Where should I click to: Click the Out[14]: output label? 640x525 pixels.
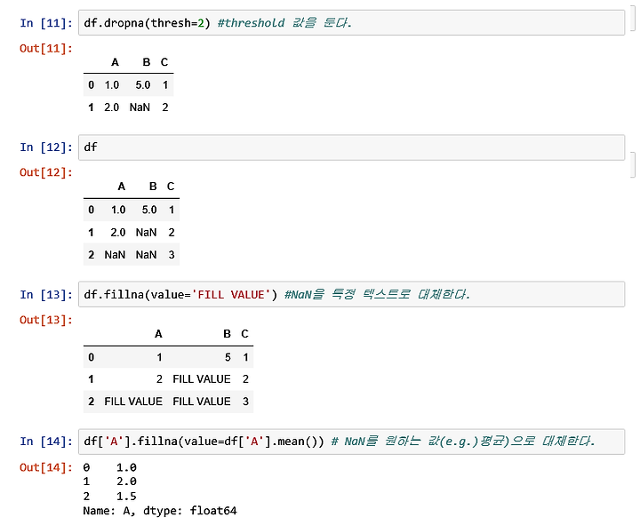[46, 467]
